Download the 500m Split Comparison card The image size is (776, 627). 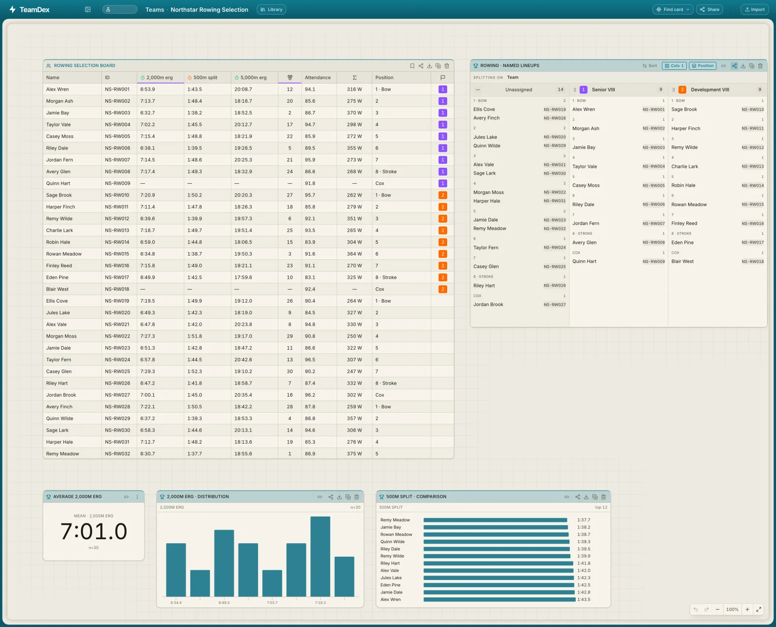pyautogui.click(x=586, y=497)
